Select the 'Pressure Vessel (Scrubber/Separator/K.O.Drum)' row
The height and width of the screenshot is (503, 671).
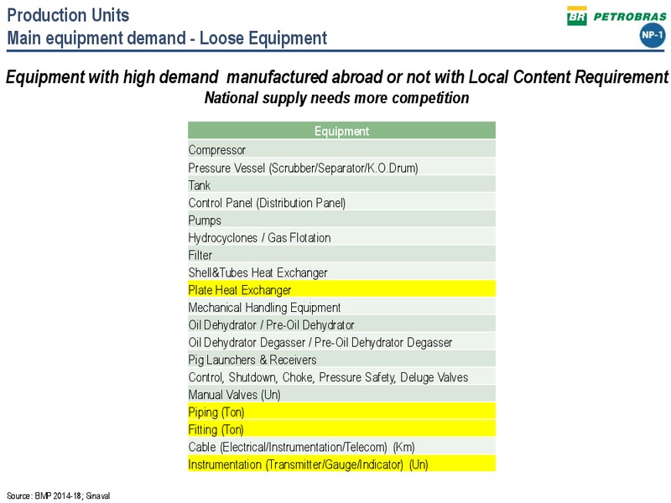pos(341,167)
